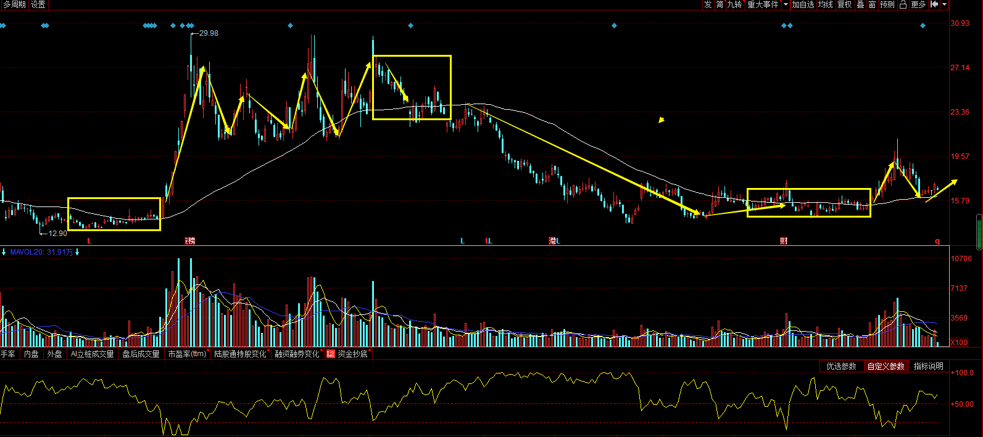Screen dimensions: 983x437
Task: Open the 更多 more options menu
Action: (918, 4)
